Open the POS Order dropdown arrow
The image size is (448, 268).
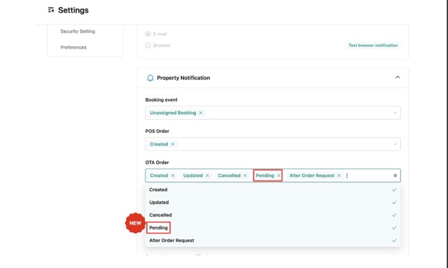pos(395,144)
